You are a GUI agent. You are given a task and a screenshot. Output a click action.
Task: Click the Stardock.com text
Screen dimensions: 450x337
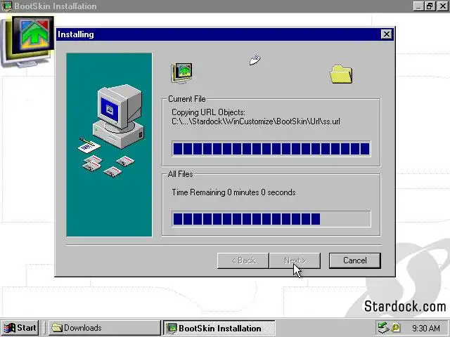pos(405,306)
